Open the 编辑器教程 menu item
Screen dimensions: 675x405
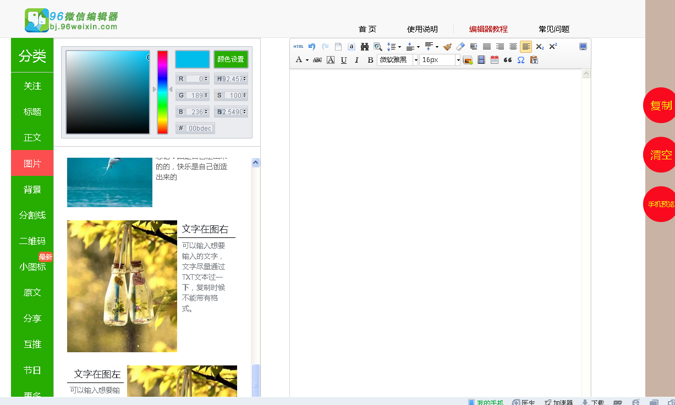coord(490,29)
